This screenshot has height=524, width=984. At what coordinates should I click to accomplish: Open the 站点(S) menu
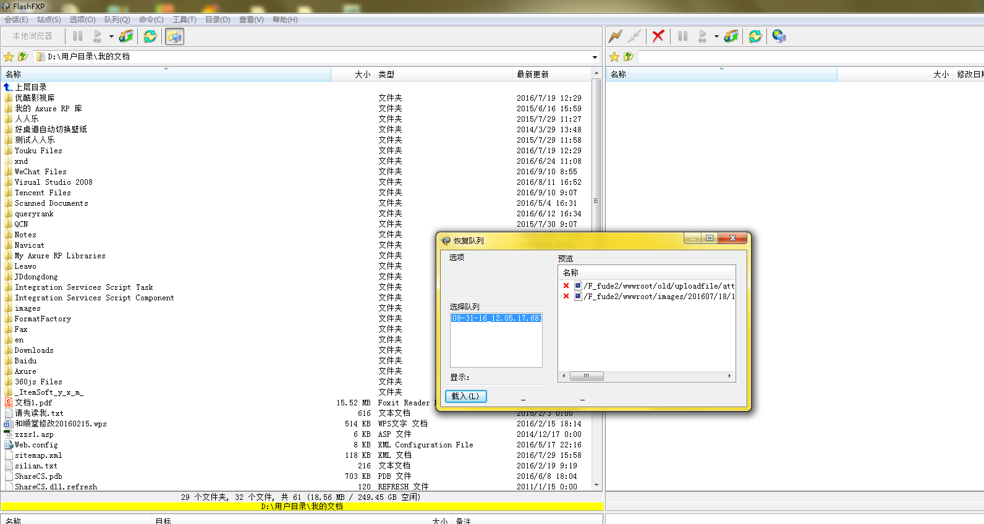pos(49,20)
